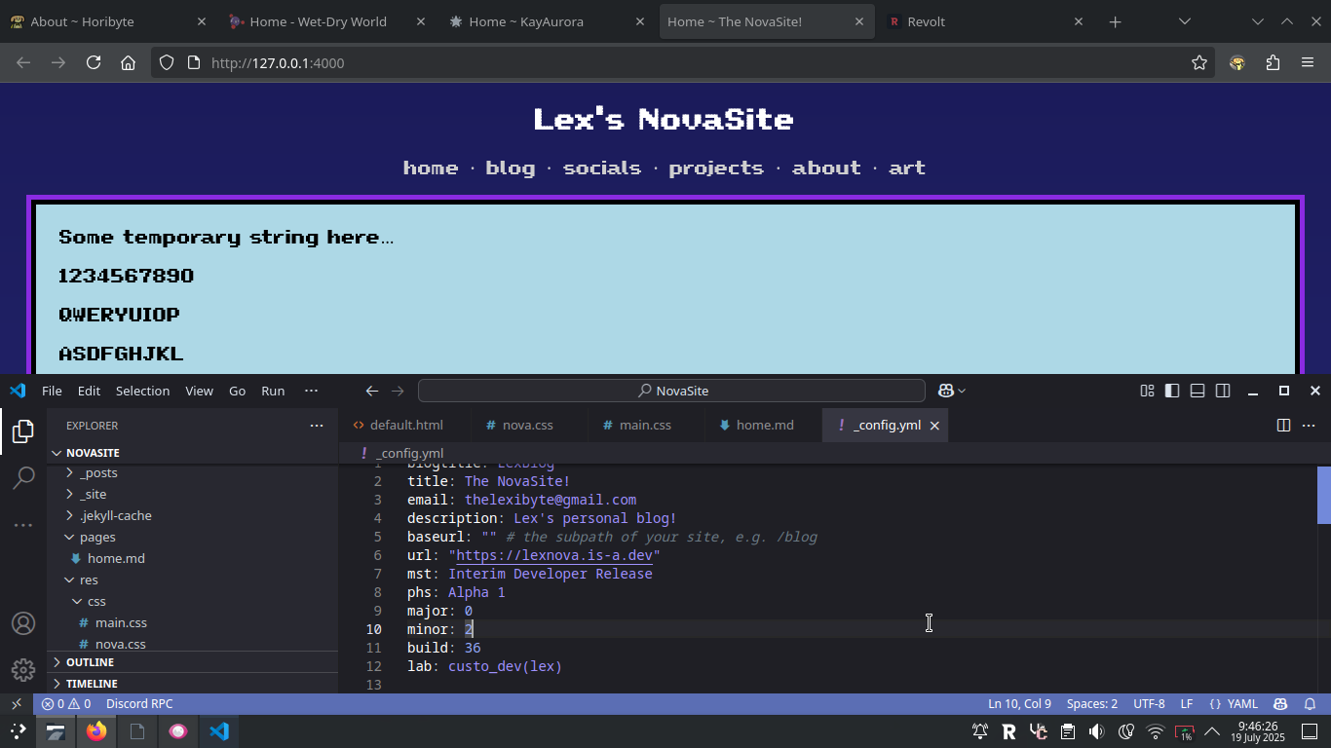The width and height of the screenshot is (1331, 748).
Task: Open Visual Studio Code from the taskbar
Action: pyautogui.click(x=218, y=731)
